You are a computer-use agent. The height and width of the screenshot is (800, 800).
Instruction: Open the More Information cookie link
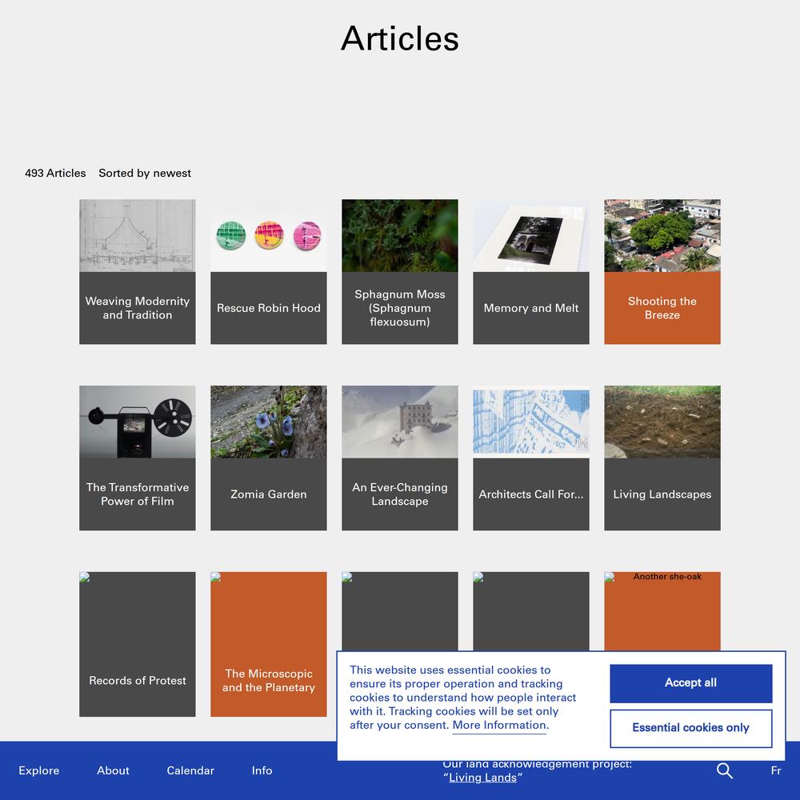point(500,725)
